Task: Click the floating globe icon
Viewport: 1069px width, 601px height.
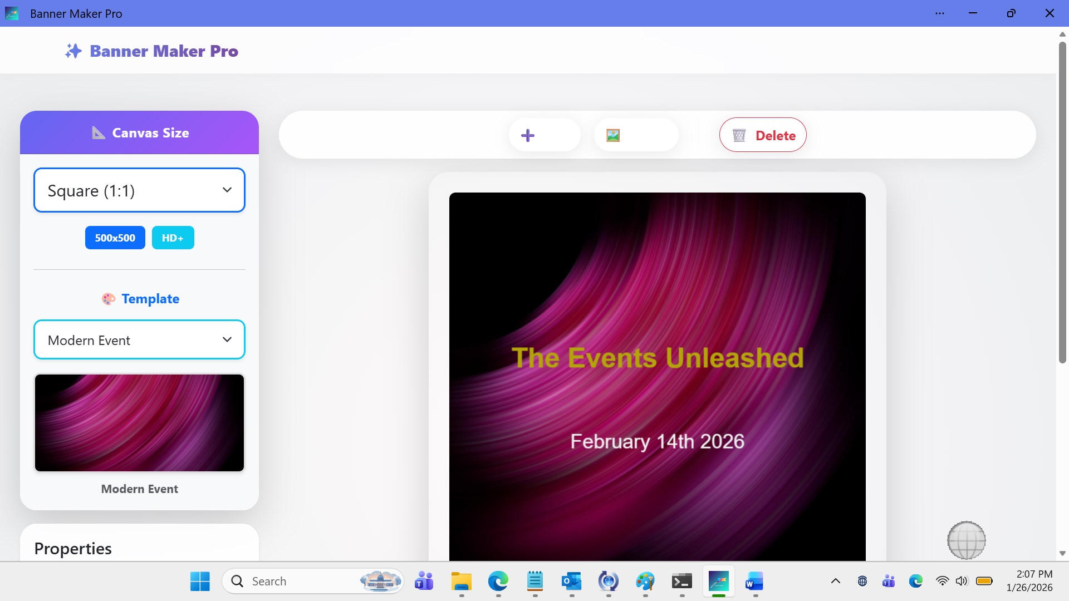Action: point(966,540)
